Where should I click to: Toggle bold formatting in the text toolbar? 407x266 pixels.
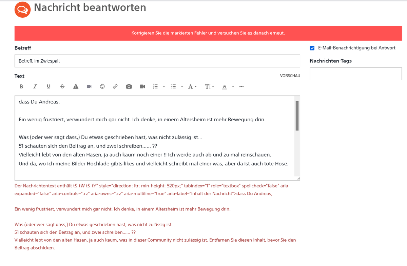coord(21,86)
